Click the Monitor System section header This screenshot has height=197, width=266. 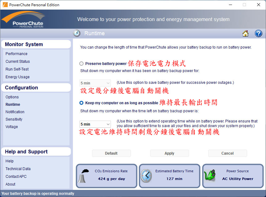[x=36, y=44]
